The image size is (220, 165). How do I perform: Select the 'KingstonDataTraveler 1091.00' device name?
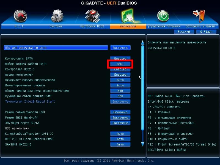29,134
